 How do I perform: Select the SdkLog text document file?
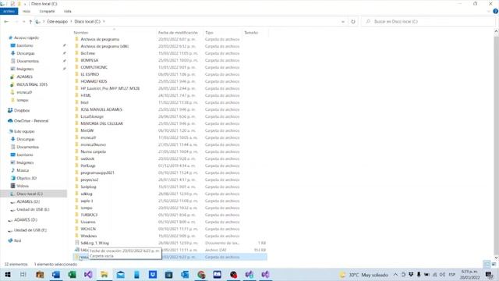(x=94, y=243)
